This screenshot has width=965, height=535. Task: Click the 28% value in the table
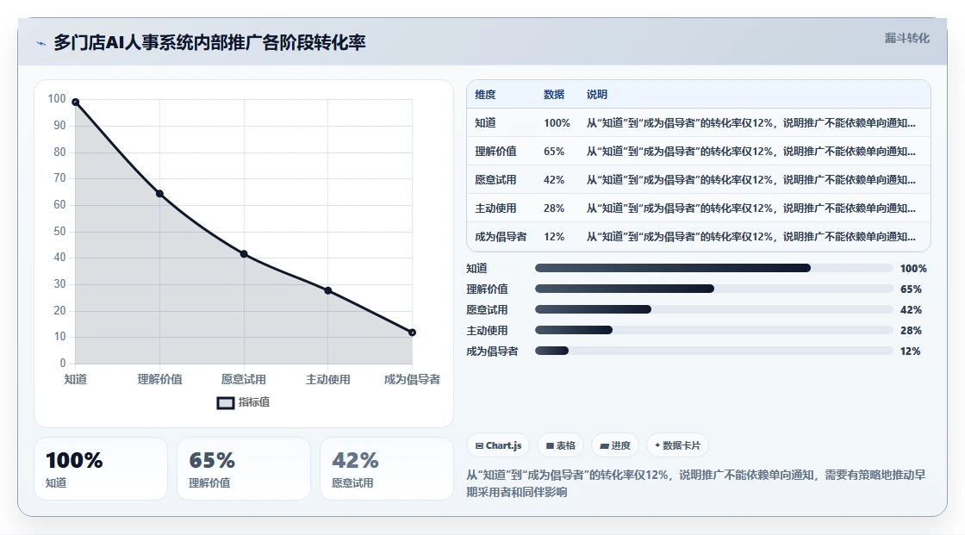pos(554,208)
